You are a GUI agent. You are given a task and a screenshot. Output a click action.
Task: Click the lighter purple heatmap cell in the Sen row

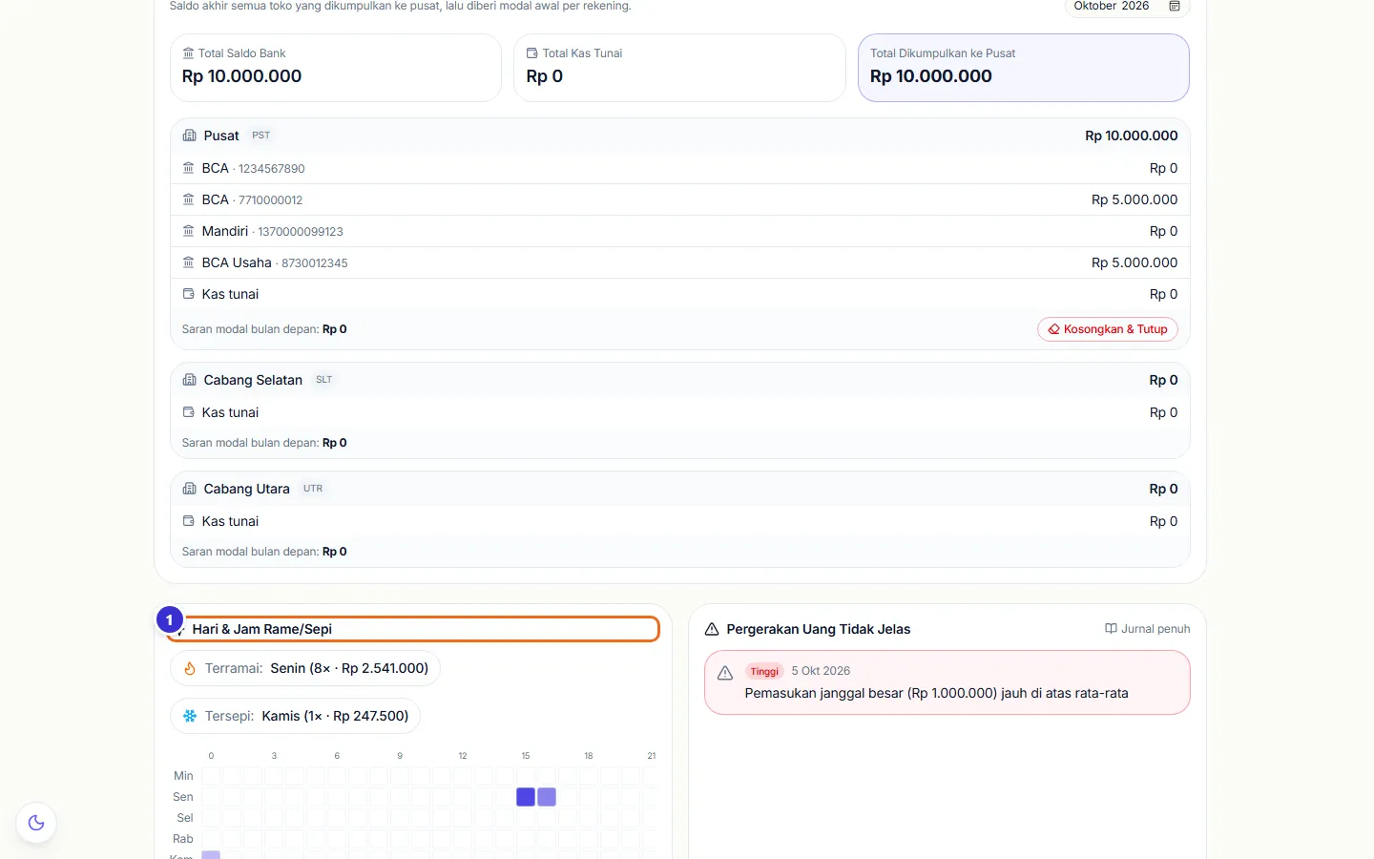point(547,797)
